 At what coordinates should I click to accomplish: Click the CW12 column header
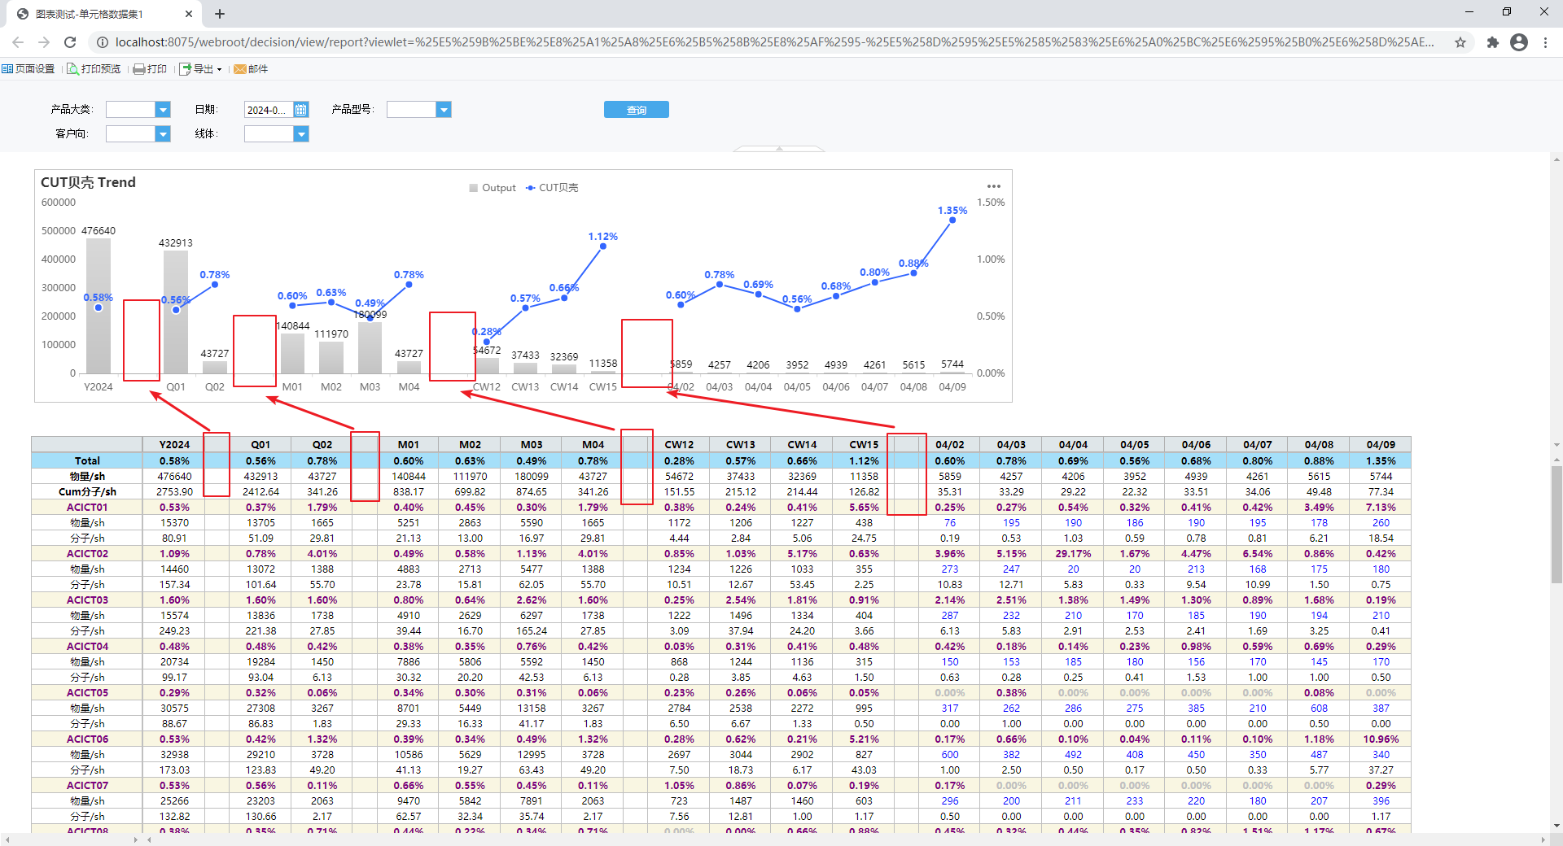(679, 445)
